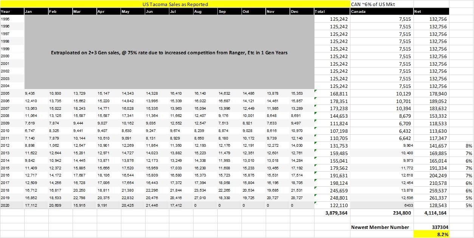Click the 'Jun' column header
This screenshot has width=474, height=238.
point(157,12)
